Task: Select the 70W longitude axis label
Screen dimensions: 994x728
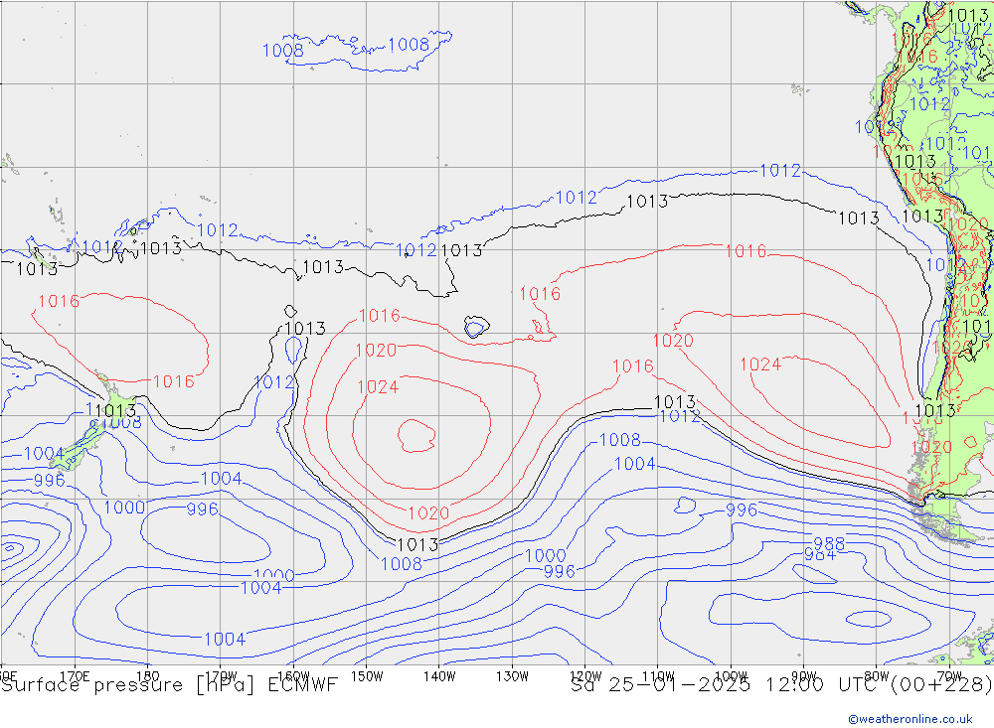Action: pyautogui.click(x=949, y=676)
